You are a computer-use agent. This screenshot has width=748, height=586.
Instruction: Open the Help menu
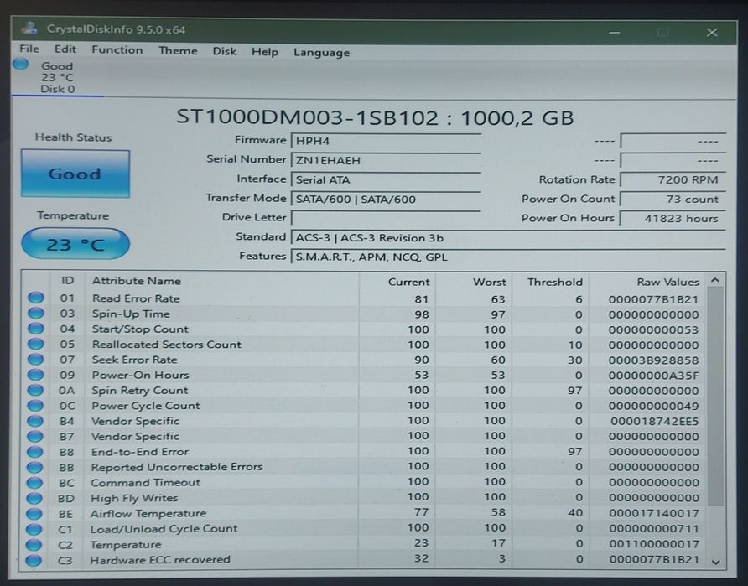[x=265, y=51]
